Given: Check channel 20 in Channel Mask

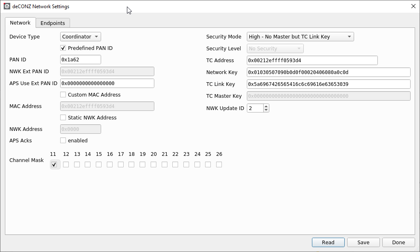Looking at the screenshot, I should [x=154, y=164].
